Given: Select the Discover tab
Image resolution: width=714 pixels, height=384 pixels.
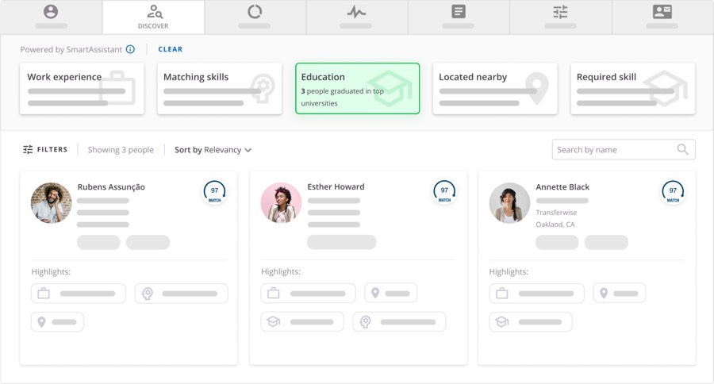Looking at the screenshot, I should [x=153, y=17].
